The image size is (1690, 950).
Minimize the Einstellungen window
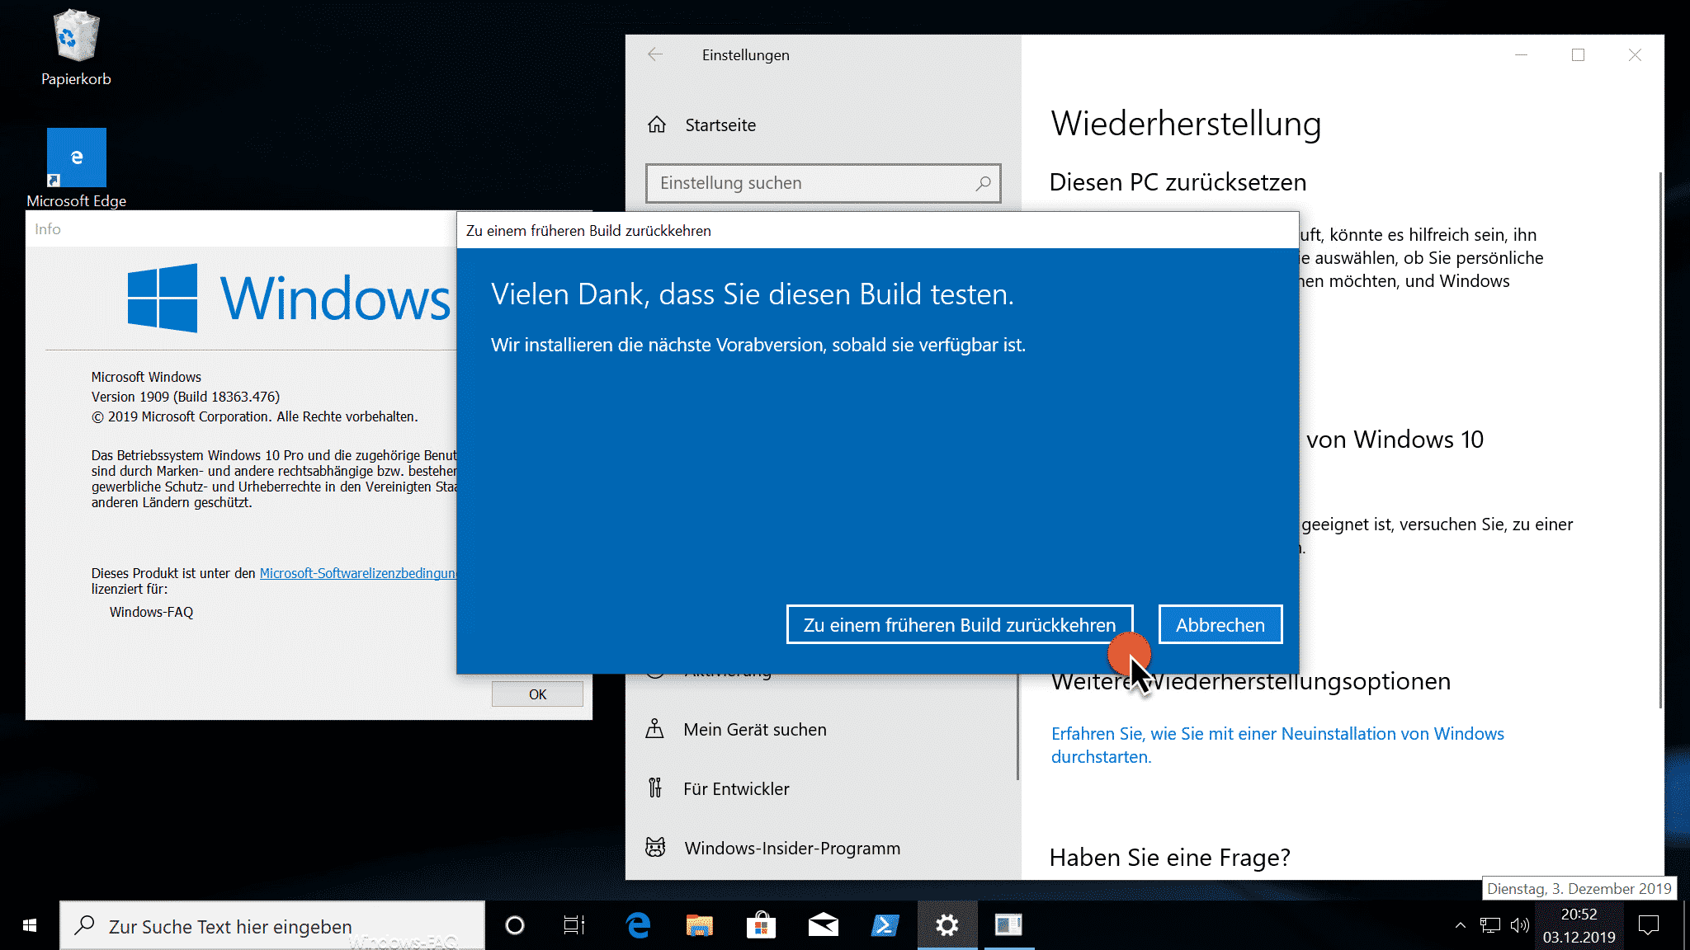point(1521,54)
